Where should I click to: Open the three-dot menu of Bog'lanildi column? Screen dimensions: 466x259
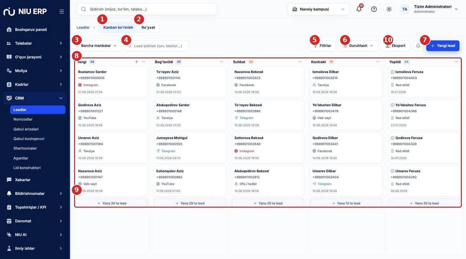pyautogui.click(x=222, y=61)
